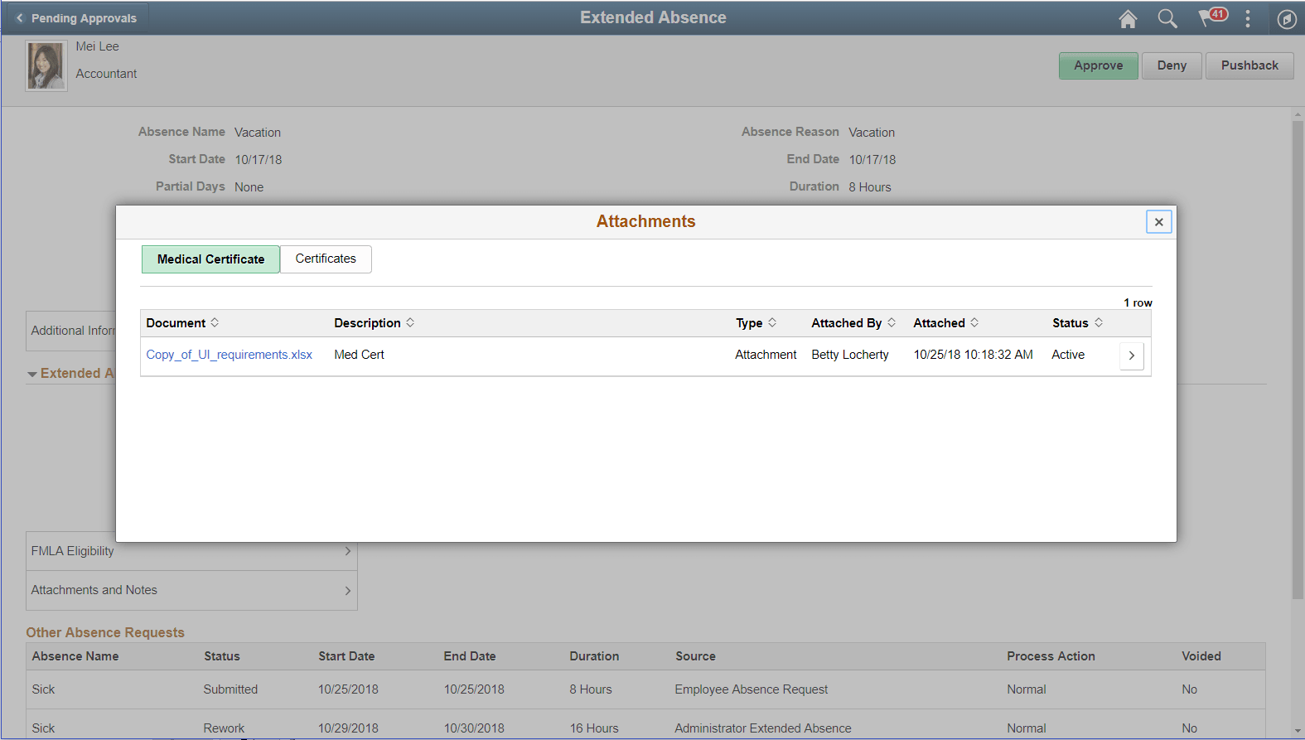1305x740 pixels.
Task: Click the 'Med Cert' description cell
Action: (x=359, y=355)
